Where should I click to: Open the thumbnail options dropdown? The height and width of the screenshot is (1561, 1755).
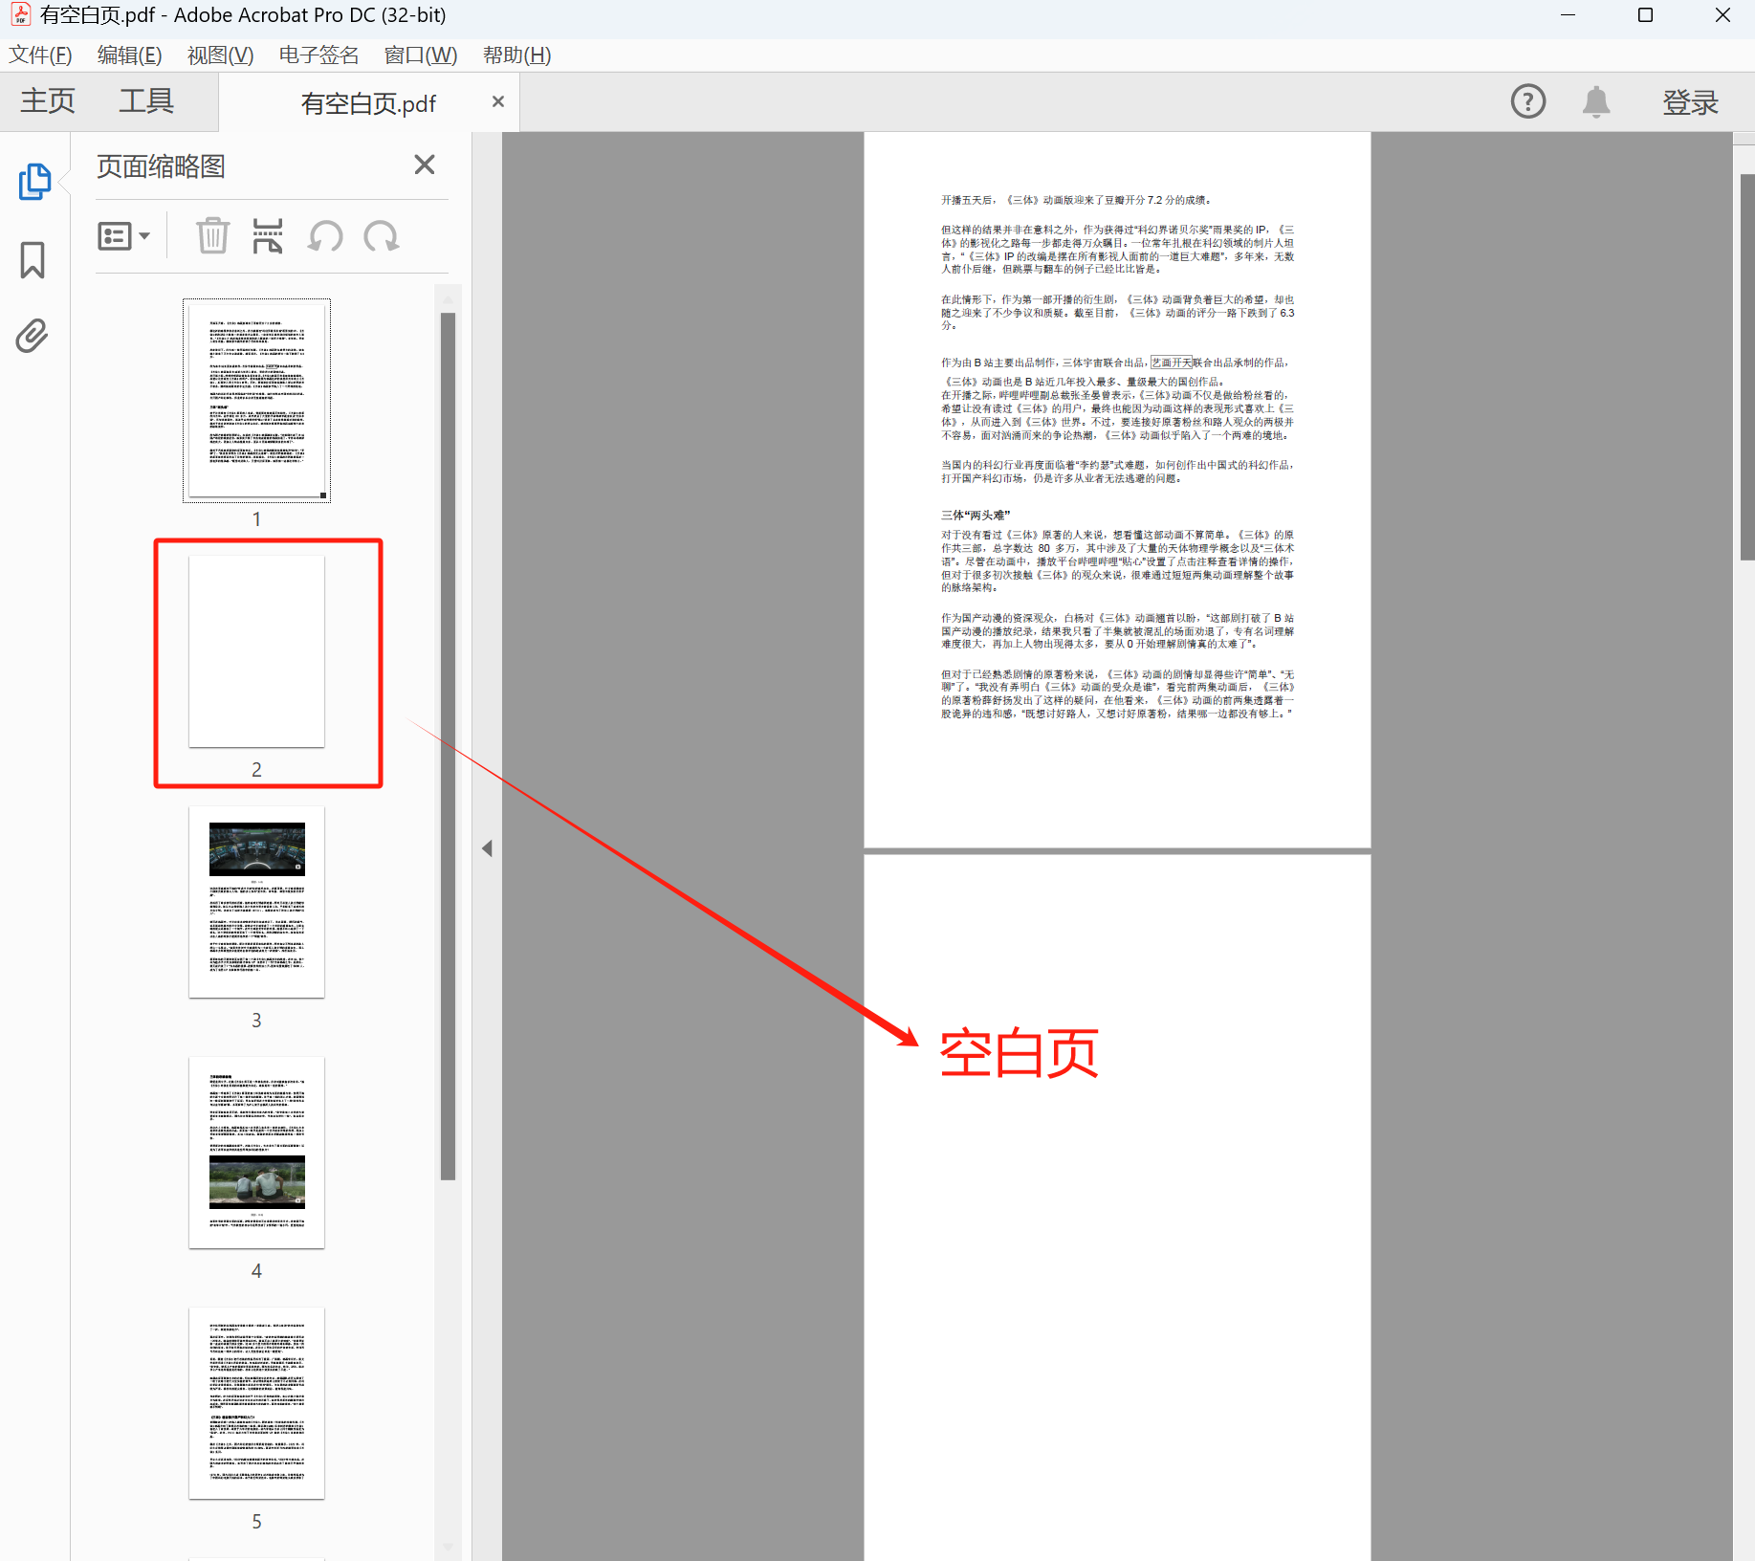click(123, 235)
